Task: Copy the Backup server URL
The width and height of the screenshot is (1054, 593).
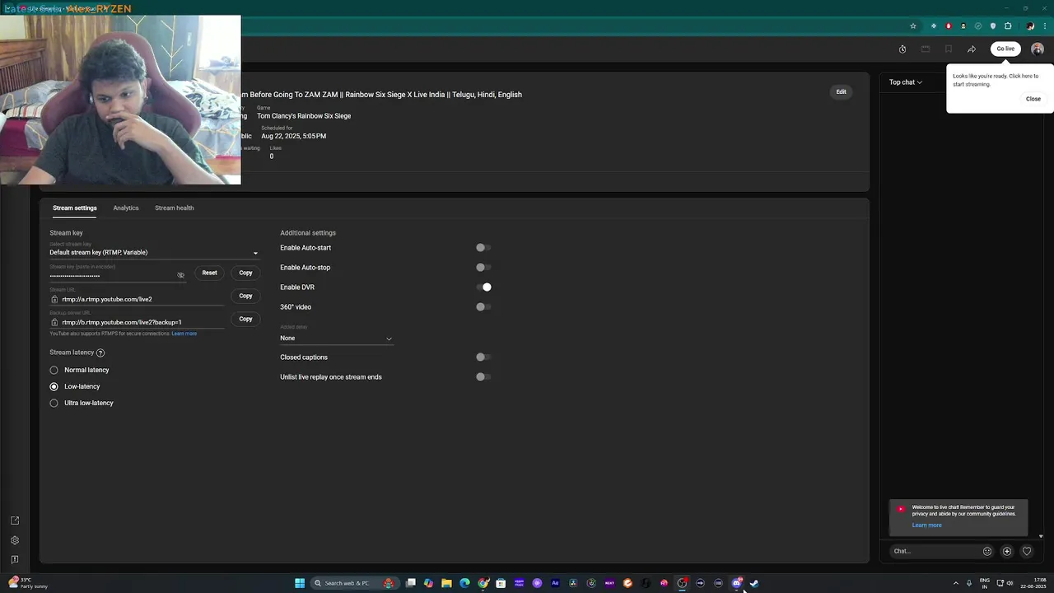Action: pos(245,319)
